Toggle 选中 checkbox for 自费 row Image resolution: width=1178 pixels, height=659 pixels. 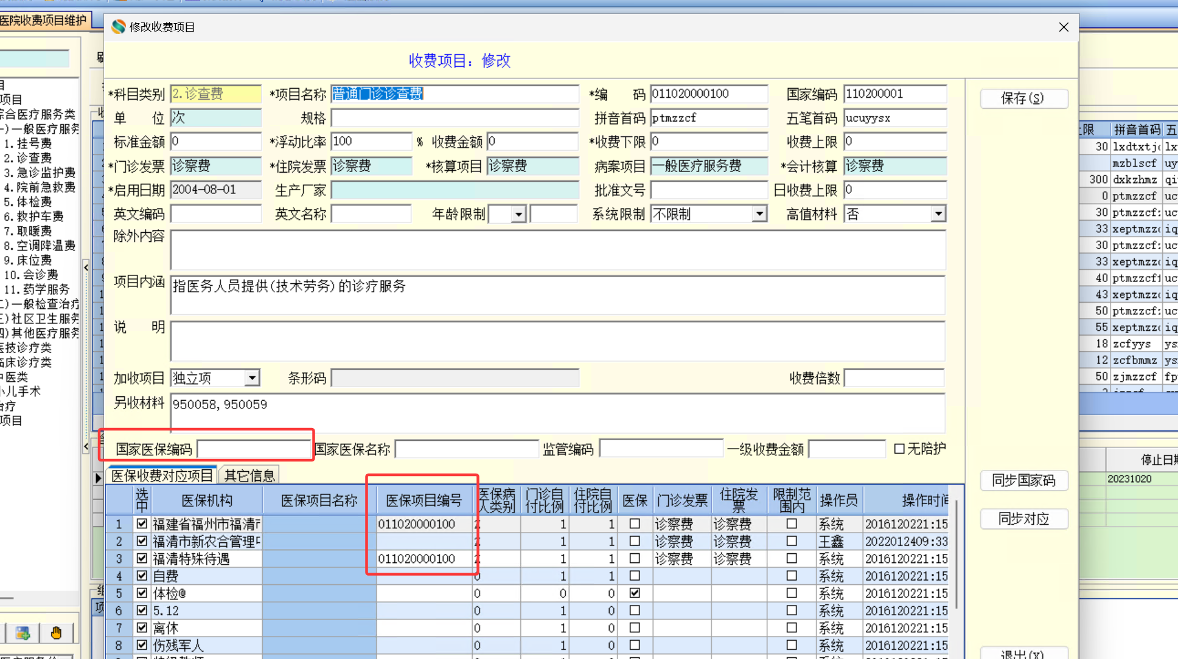pos(142,575)
